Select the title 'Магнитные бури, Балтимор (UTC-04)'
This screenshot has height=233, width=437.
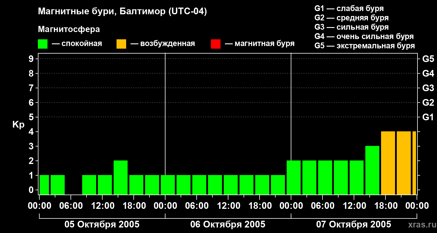(x=122, y=12)
